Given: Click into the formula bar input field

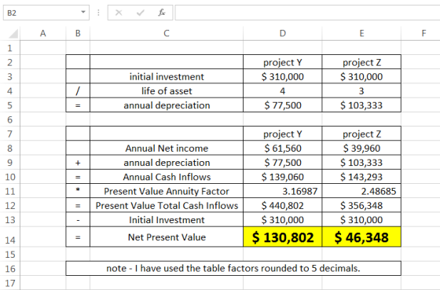Looking at the screenshot, I should [307, 13].
